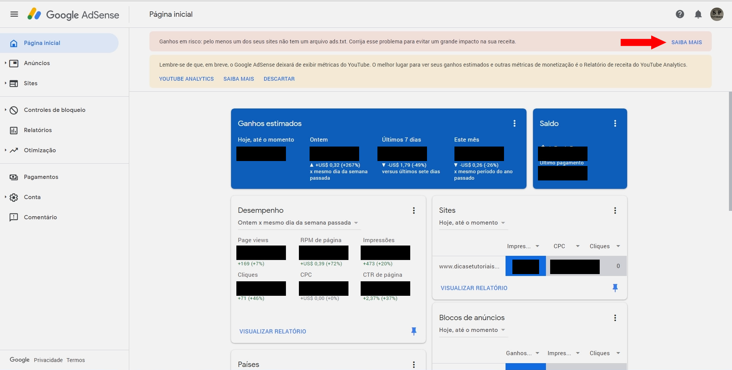Click the Pagamentos money icon
This screenshot has height=370, width=732.
(14, 177)
